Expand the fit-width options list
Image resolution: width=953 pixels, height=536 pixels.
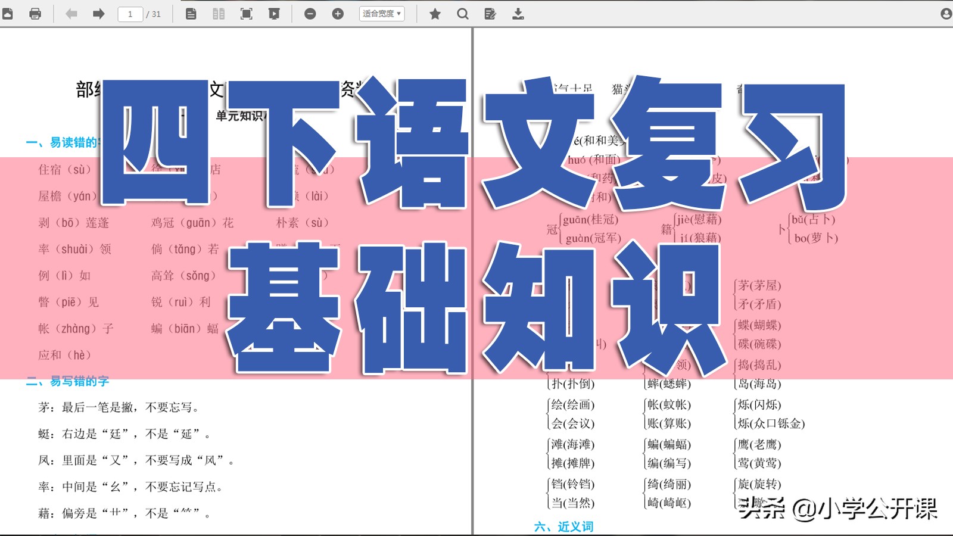[x=381, y=13]
